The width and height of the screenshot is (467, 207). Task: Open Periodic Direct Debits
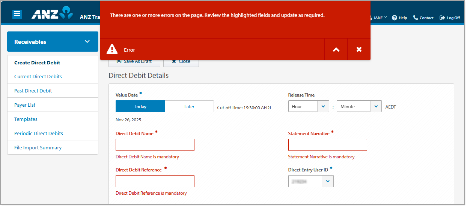click(x=53, y=133)
